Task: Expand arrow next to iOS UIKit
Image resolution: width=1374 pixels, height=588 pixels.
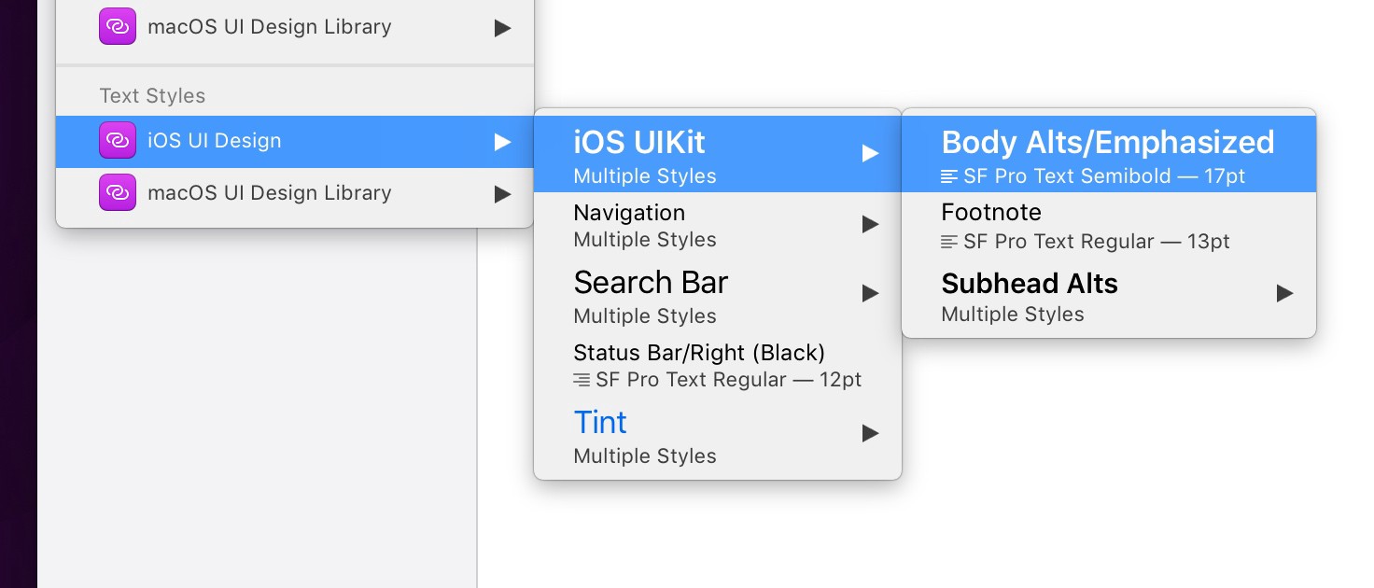Action: [870, 154]
